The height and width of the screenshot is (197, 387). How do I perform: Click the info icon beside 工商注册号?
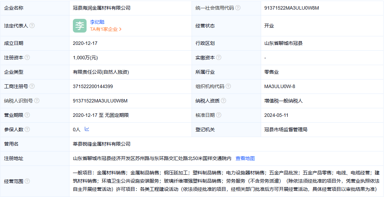[x=32, y=86]
